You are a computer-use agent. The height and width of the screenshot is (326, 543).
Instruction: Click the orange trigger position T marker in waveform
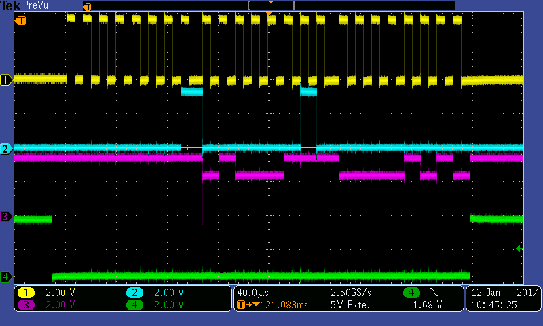coord(20,21)
